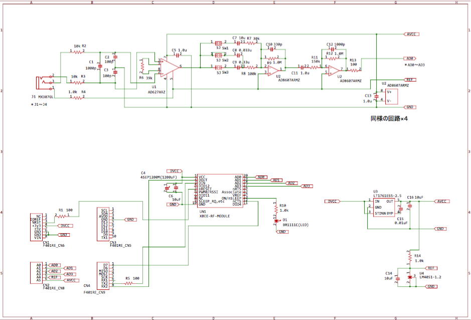471x320 pixels.
Task: Select capacitor C1 1000p symbol
Action: 100,66
